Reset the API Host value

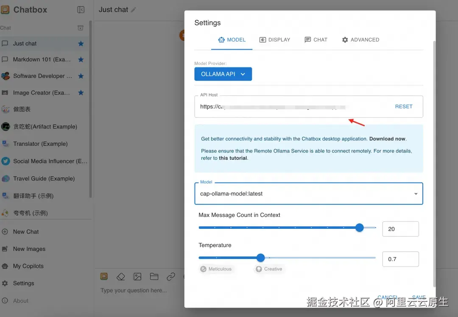coord(404,106)
